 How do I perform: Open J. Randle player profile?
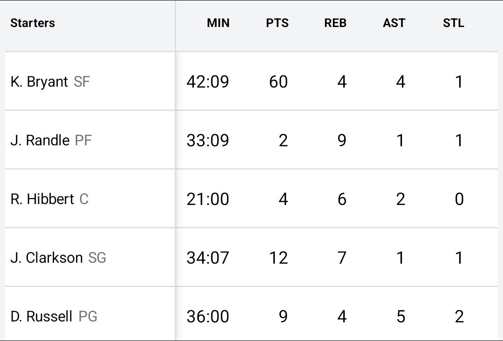point(40,140)
